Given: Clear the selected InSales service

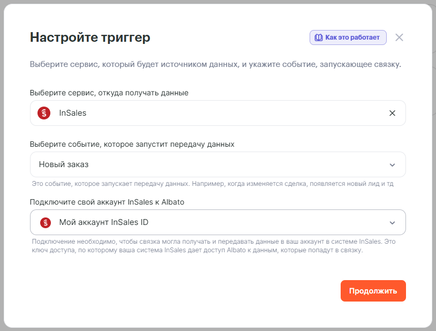Looking at the screenshot, I should [392, 113].
